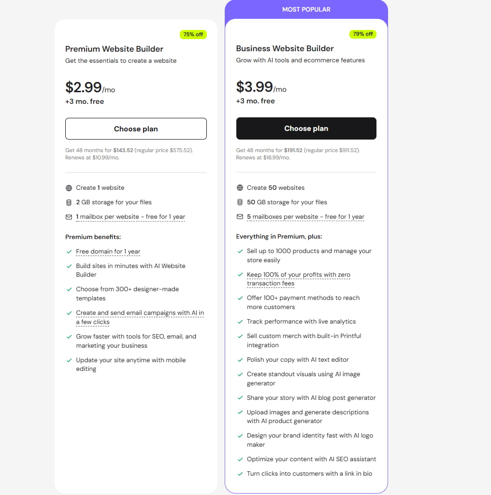
Task: Choose the Premium Website Builder plan
Action: click(x=136, y=129)
